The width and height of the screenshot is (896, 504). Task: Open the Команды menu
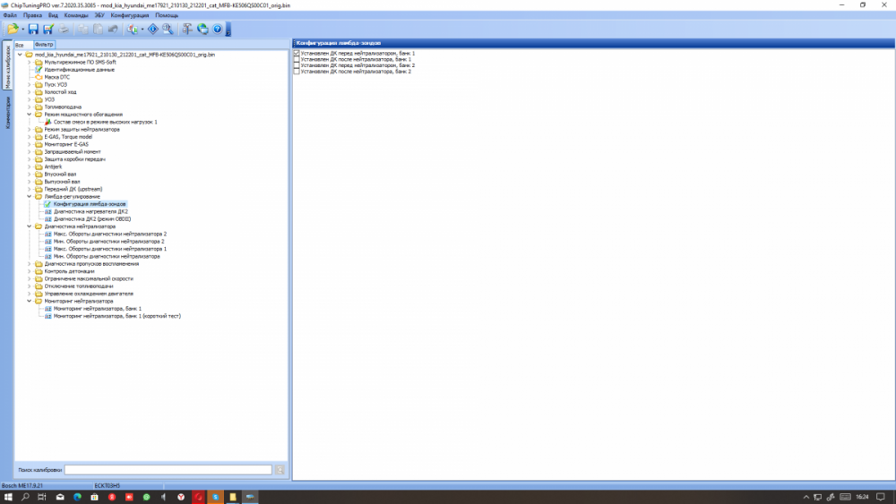pyautogui.click(x=76, y=15)
